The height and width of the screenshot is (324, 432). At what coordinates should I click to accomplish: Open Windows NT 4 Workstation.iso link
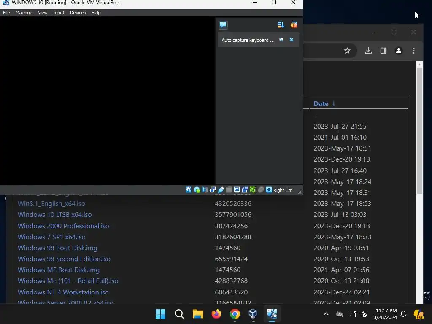(x=63, y=292)
